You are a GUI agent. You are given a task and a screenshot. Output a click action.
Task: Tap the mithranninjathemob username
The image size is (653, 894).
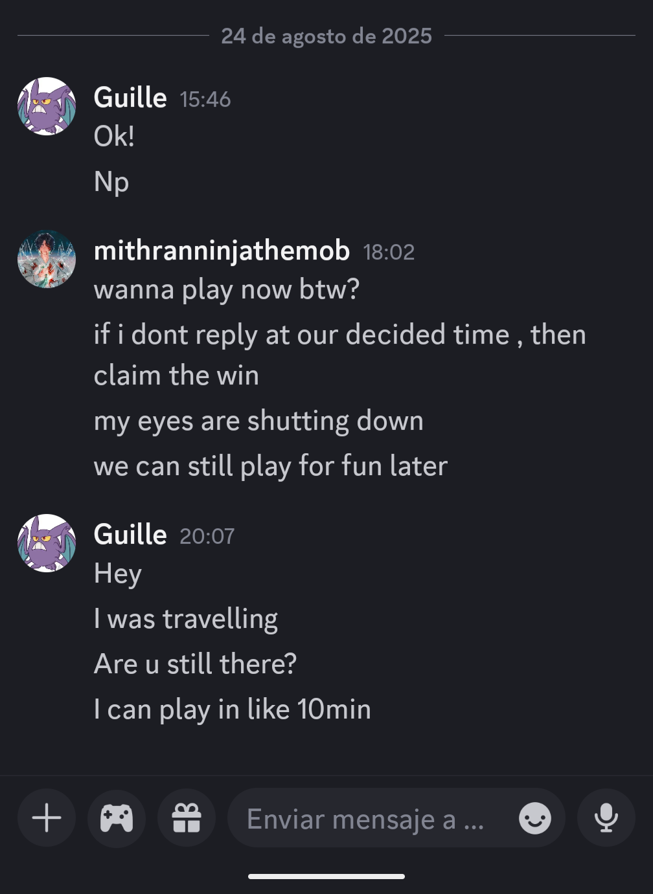[x=222, y=251]
